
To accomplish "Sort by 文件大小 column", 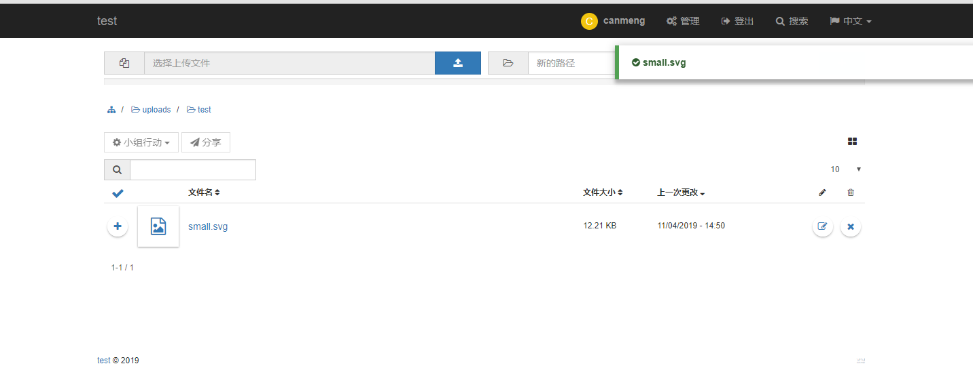I will click(x=603, y=192).
